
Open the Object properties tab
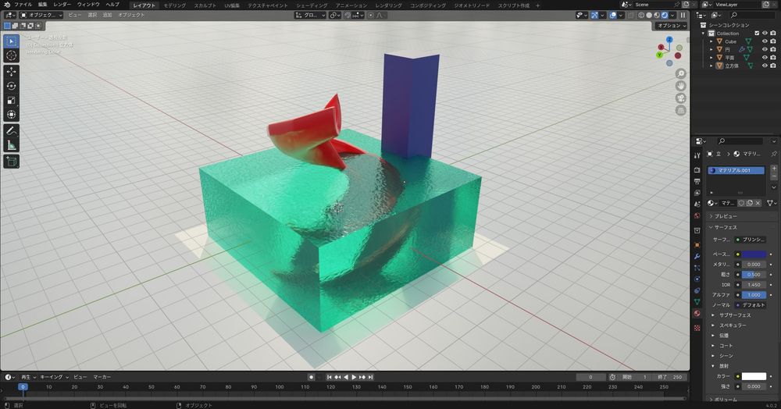click(697, 245)
